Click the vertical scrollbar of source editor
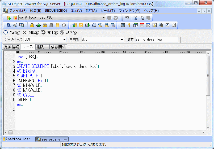This screenshot has width=214, height=149. 208,76
